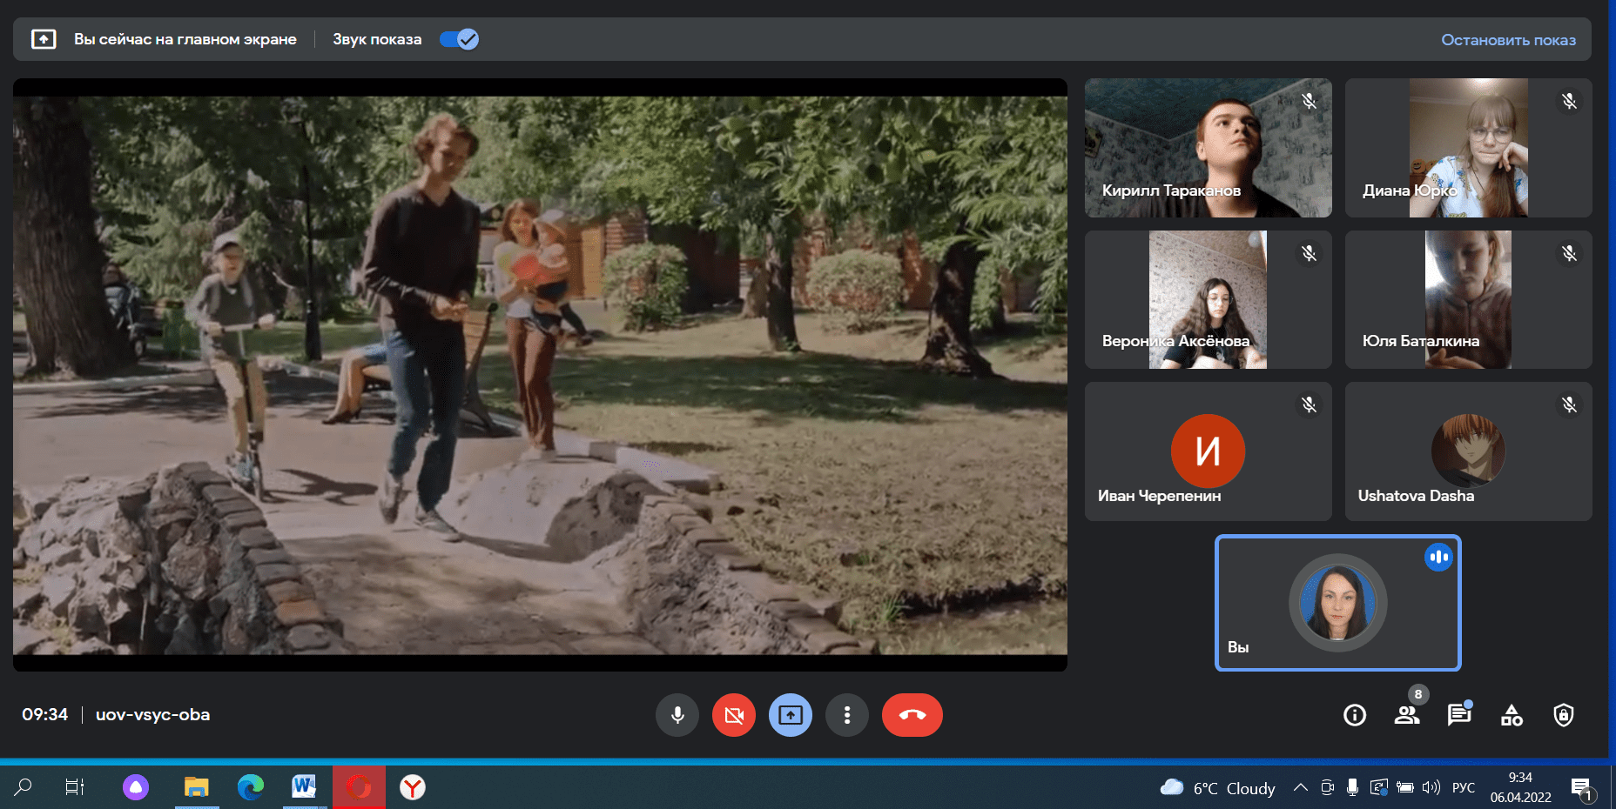This screenshot has width=1616, height=809.
Task: Open Windows taskbar search icon
Action: coord(24,787)
